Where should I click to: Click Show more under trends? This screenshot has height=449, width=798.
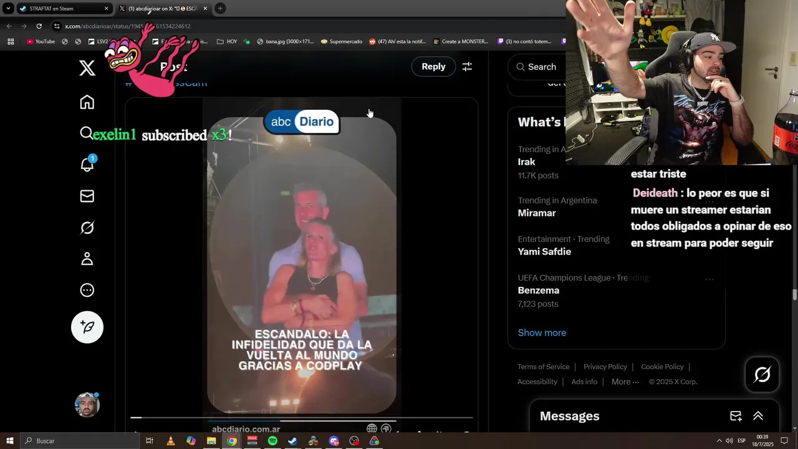pos(542,333)
